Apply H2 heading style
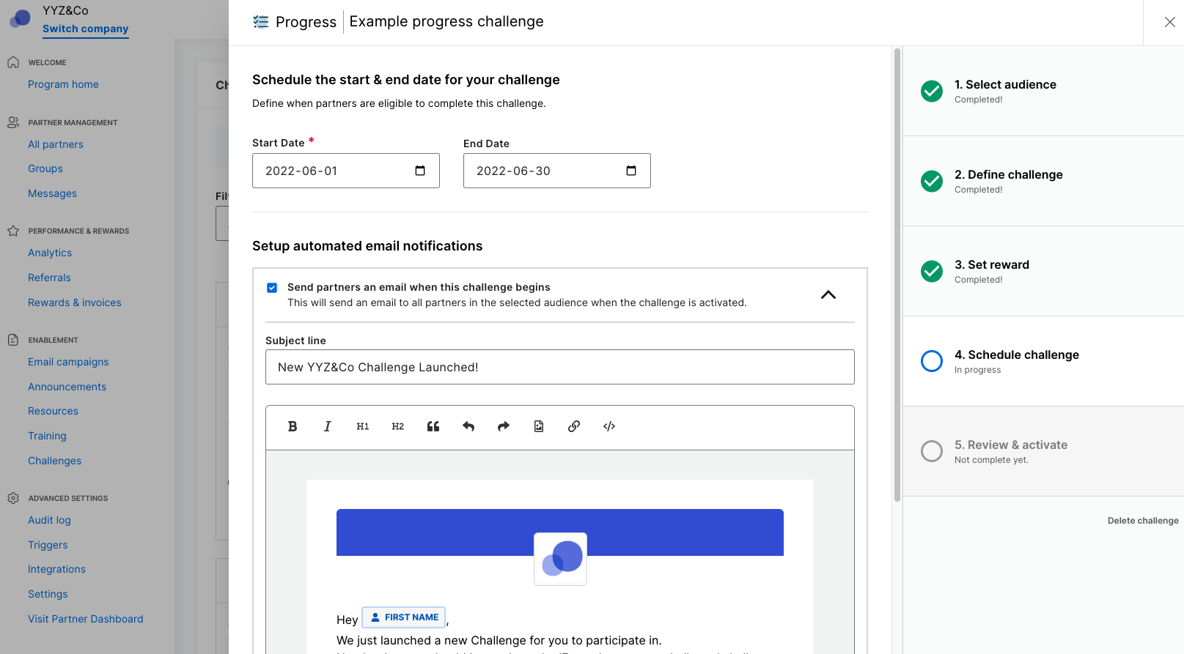The height and width of the screenshot is (654, 1184). [398, 426]
